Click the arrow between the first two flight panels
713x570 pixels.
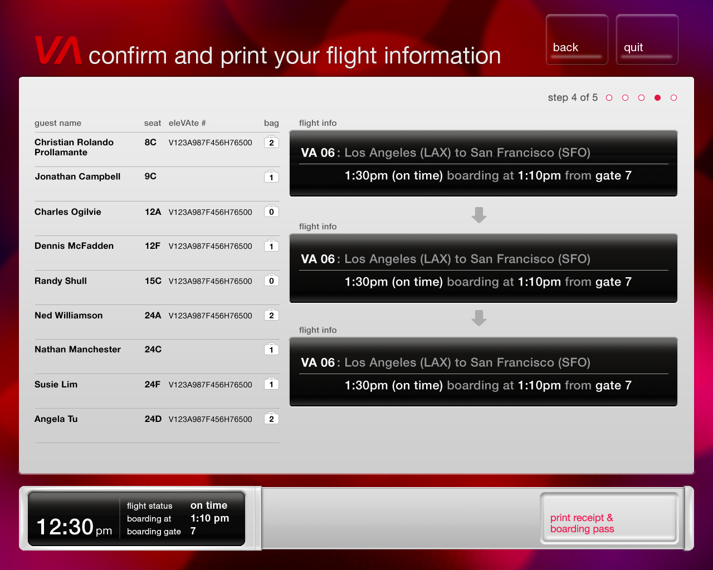click(479, 214)
